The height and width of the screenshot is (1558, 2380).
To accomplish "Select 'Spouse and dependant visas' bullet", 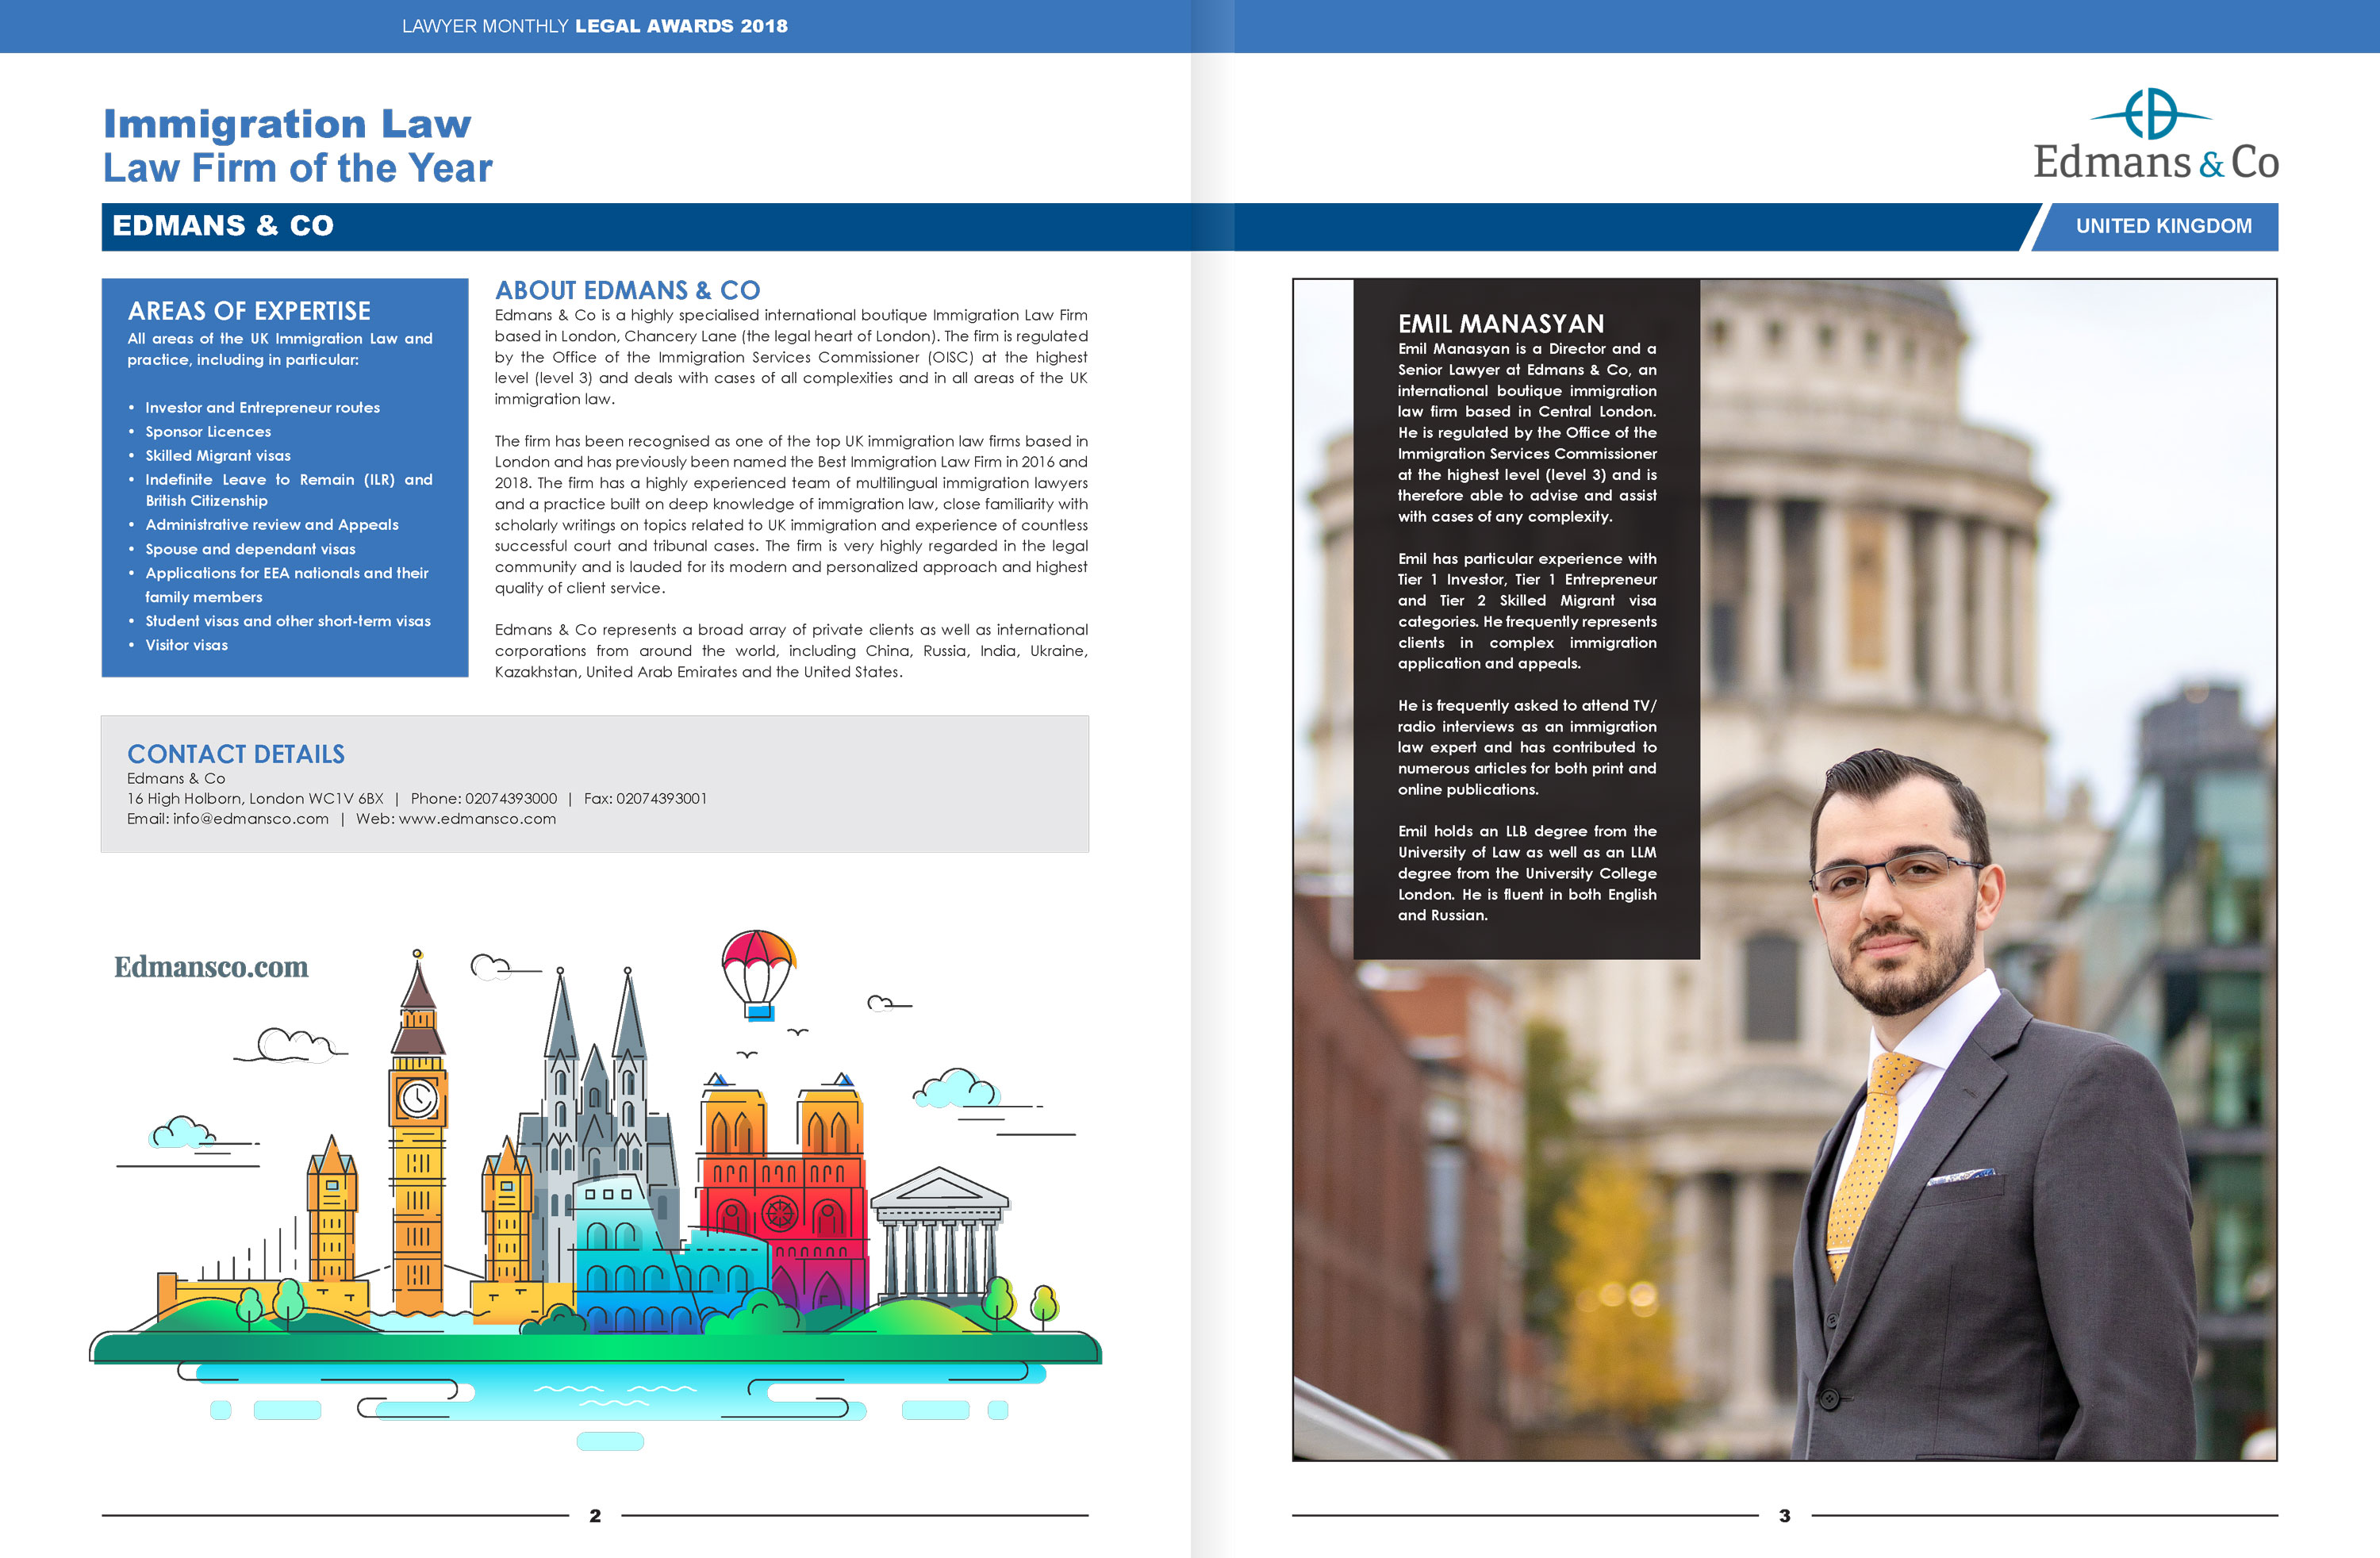I will [x=250, y=549].
